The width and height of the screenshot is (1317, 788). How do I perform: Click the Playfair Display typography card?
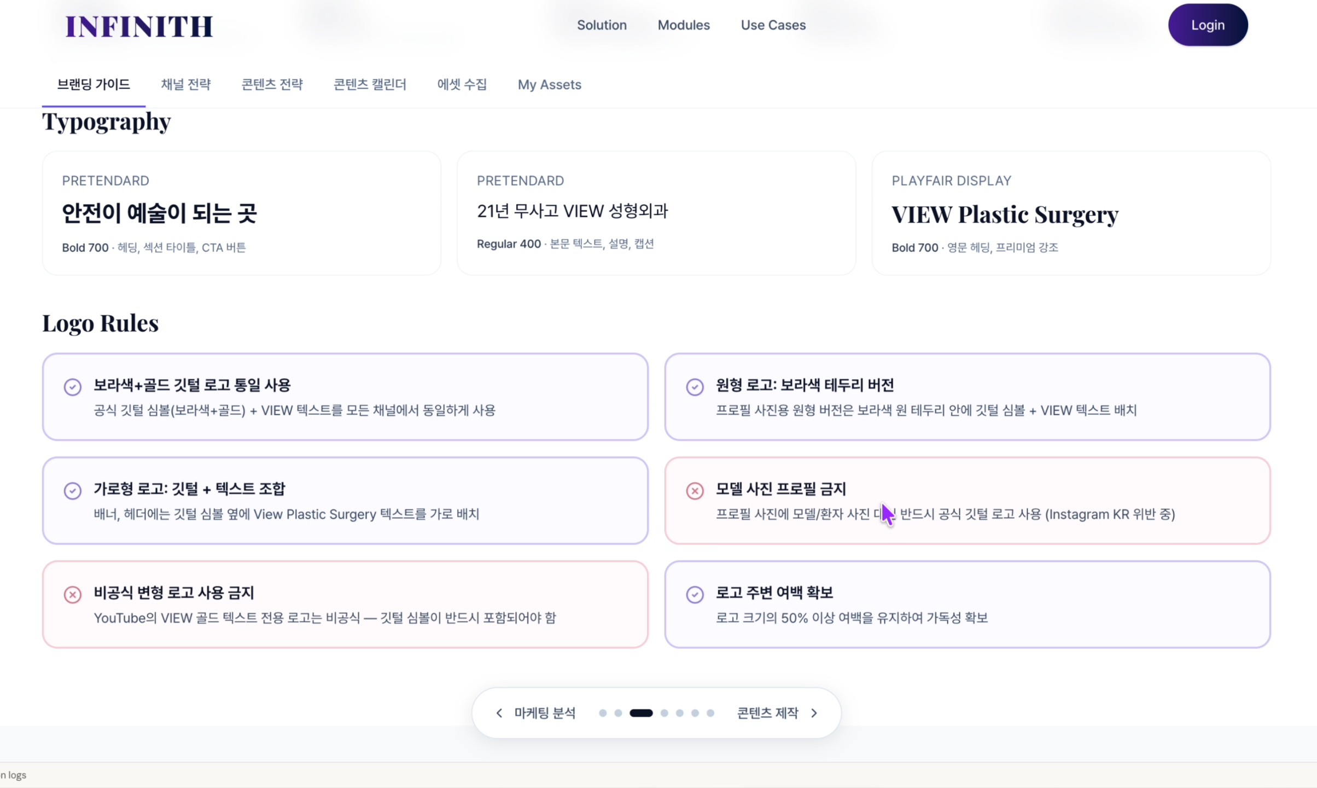coord(1070,213)
